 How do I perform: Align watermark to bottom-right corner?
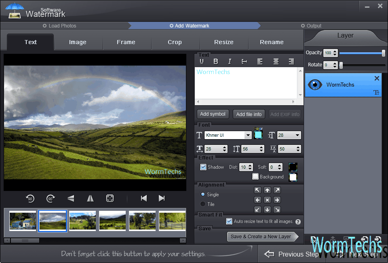[x=277, y=210]
